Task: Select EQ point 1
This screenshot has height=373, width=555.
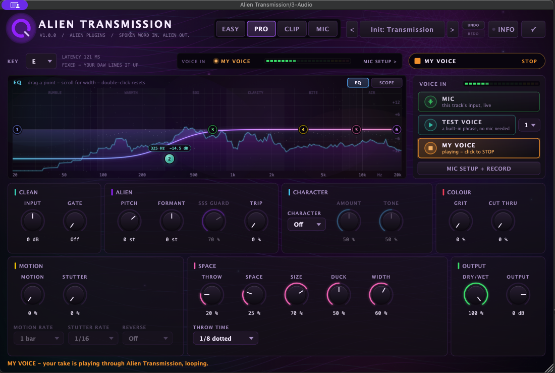Action: pyautogui.click(x=17, y=130)
